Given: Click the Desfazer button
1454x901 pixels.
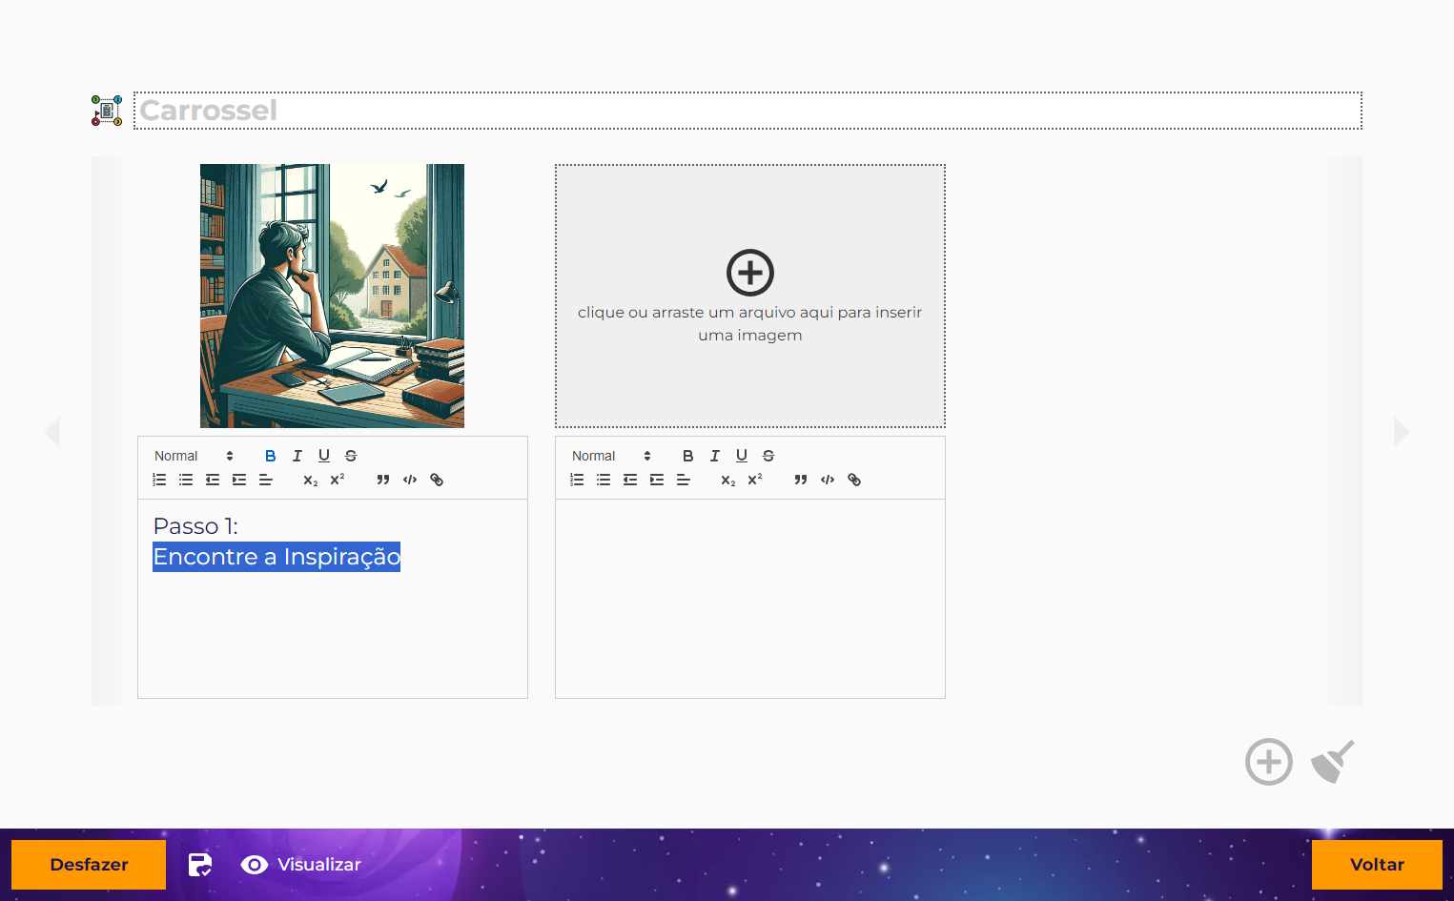Looking at the screenshot, I should (89, 865).
